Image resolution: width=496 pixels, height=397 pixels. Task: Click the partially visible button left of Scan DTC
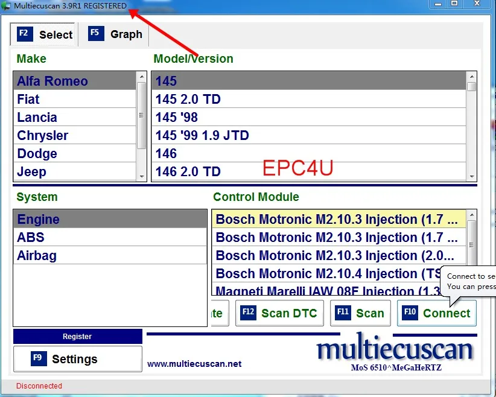coord(220,313)
